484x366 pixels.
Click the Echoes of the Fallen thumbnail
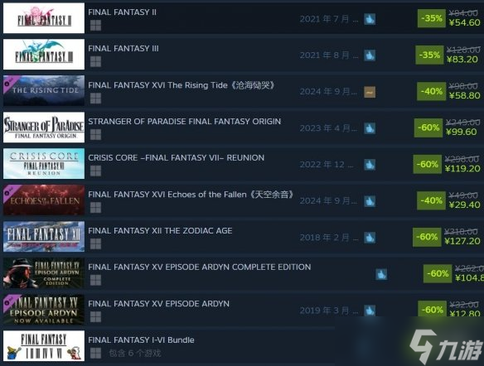(x=44, y=200)
